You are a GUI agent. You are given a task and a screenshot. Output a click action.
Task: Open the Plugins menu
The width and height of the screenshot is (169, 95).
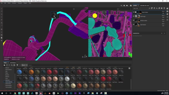[x=25, y=3]
